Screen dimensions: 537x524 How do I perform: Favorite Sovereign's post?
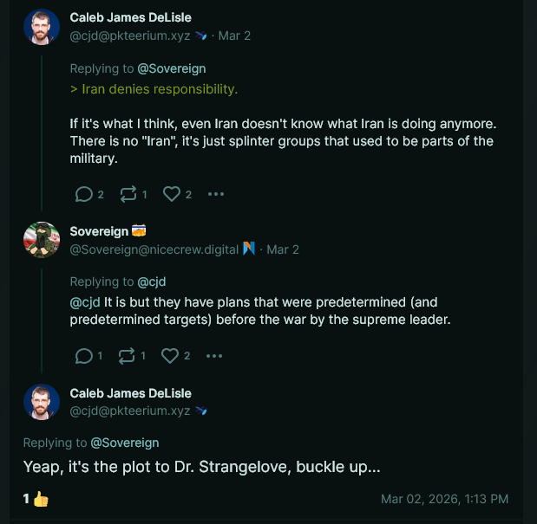pyautogui.click(x=171, y=355)
